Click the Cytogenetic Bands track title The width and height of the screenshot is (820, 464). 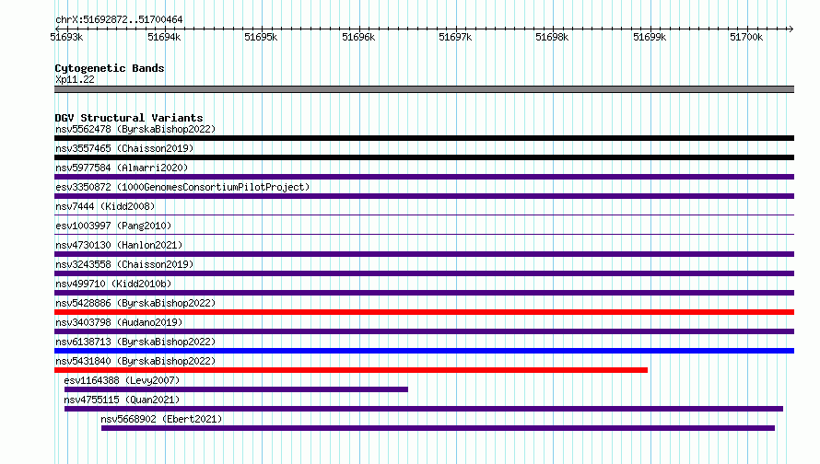pos(110,68)
